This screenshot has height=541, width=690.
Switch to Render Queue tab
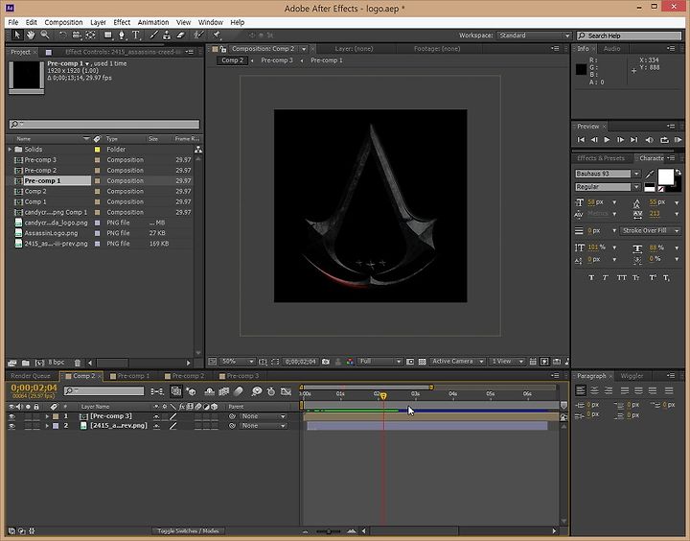click(31, 376)
